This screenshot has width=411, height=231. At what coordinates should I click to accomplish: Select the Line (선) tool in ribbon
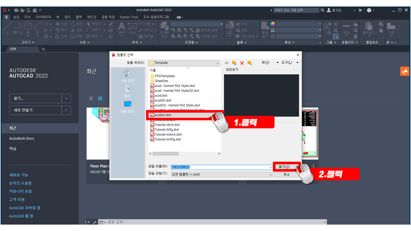pos(7,28)
